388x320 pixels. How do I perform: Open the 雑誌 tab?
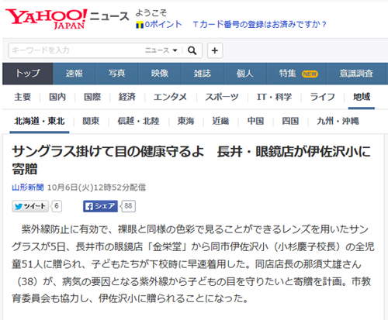[203, 74]
